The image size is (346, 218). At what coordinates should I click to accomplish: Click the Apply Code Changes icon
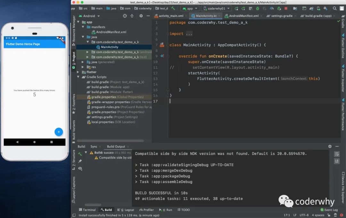point(251,8)
